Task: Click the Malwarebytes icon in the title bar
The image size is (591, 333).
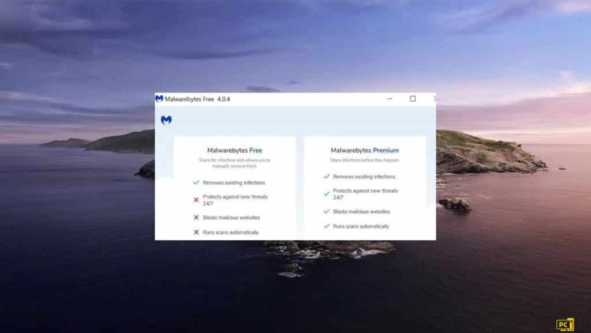Action: click(x=159, y=99)
